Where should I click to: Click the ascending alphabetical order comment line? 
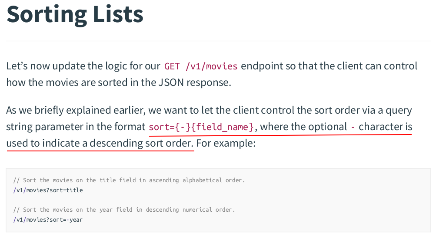(x=129, y=180)
